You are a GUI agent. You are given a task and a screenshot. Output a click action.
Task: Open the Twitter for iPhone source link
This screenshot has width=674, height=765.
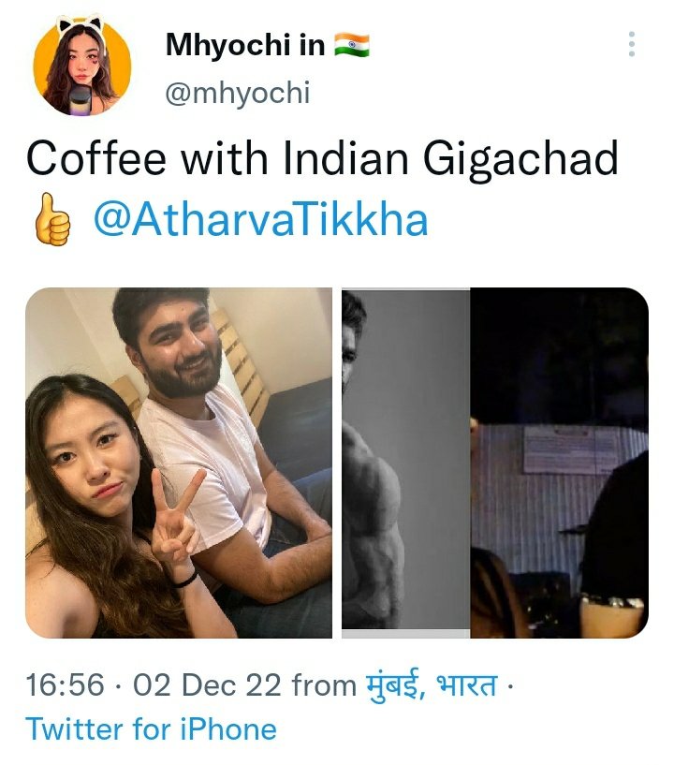152,729
